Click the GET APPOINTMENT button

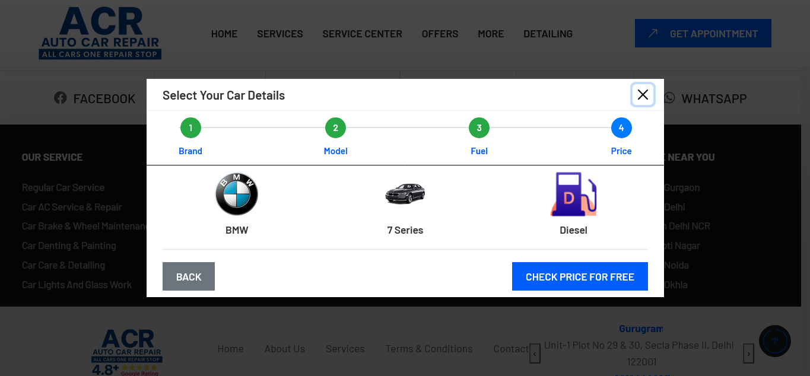click(703, 34)
